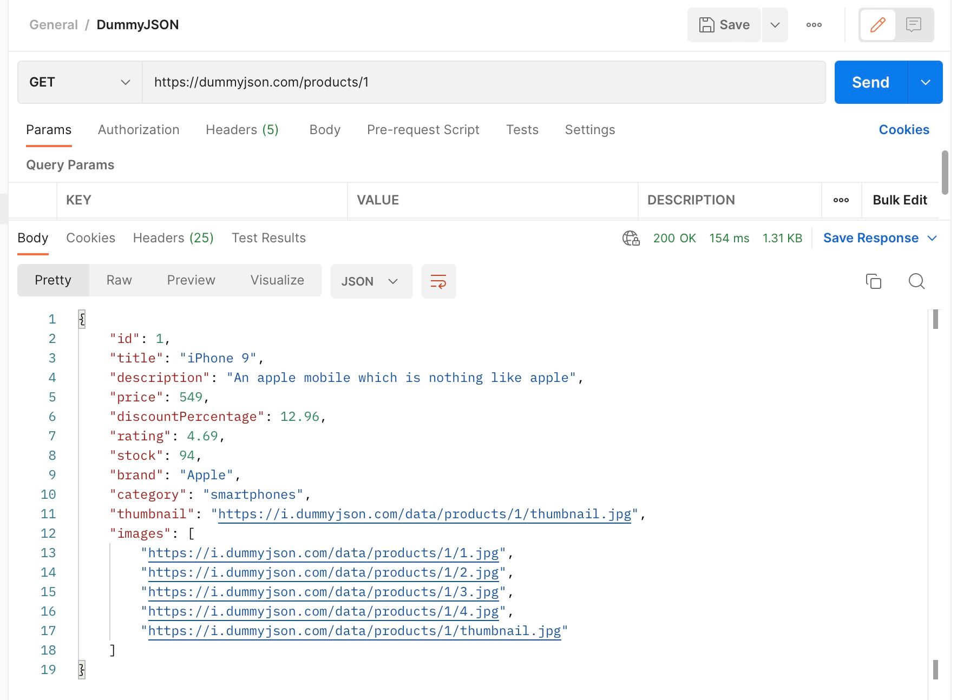Open the products/1/1.jpg image link
The image size is (957, 700).
point(323,553)
